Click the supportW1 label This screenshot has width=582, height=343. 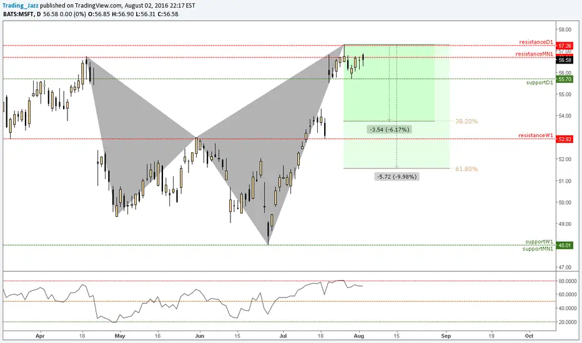540,242
